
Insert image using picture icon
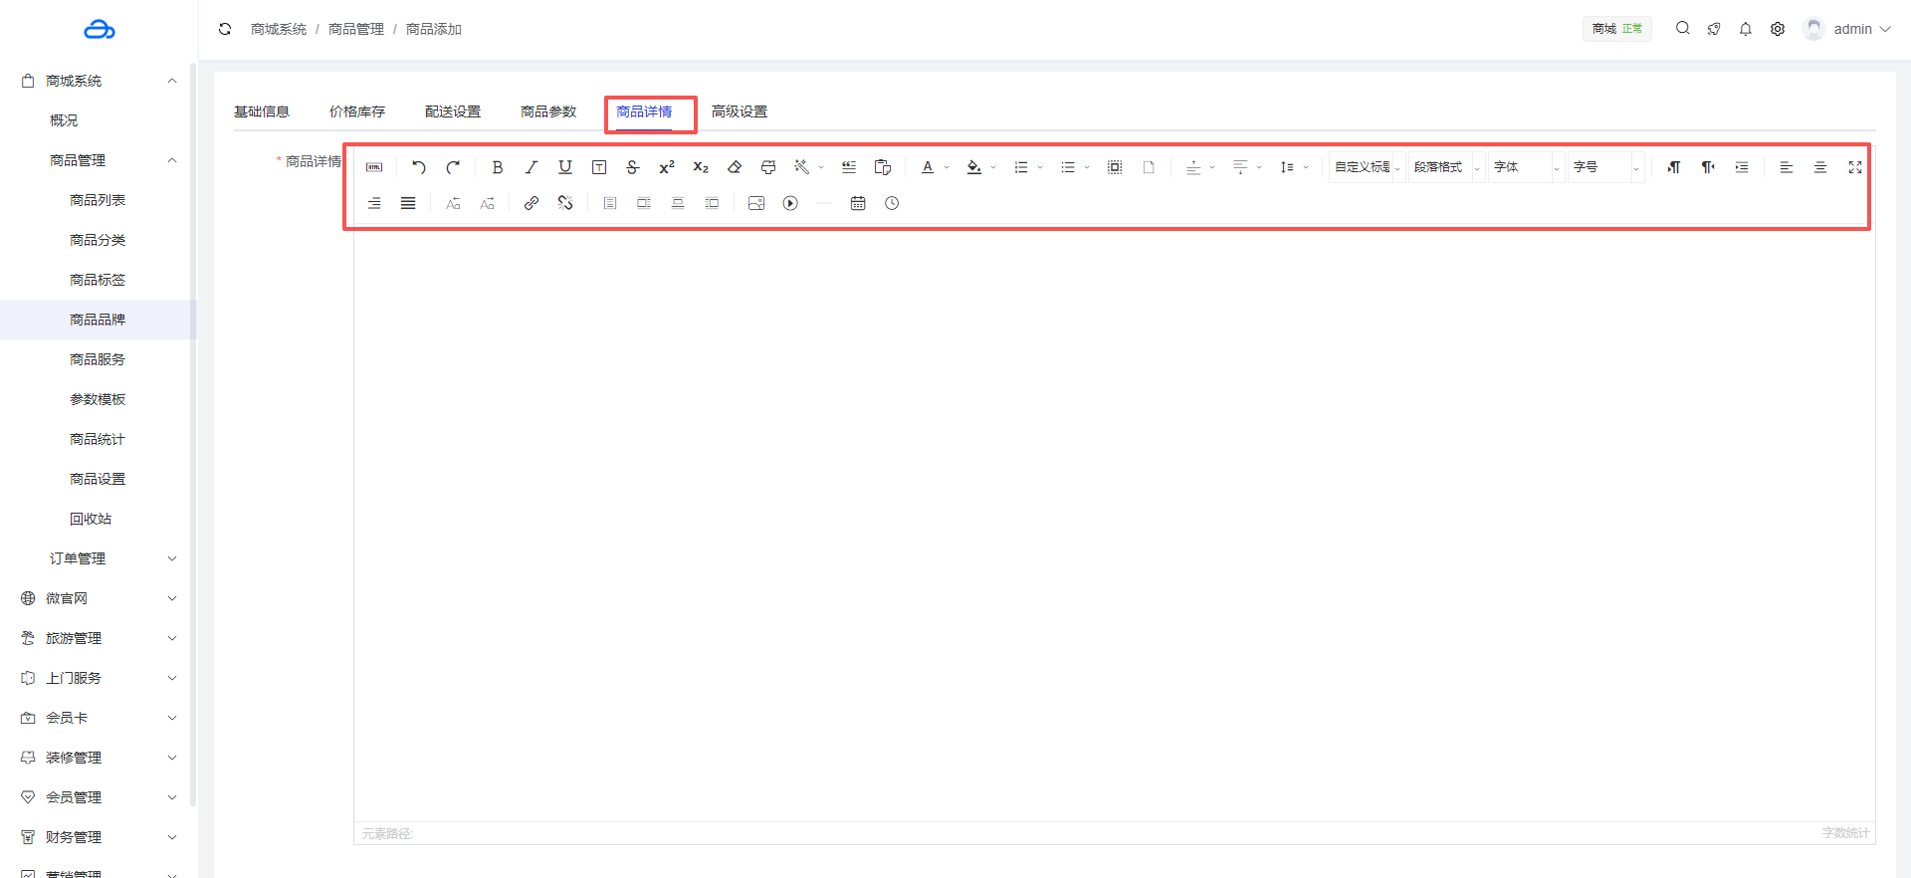point(756,203)
